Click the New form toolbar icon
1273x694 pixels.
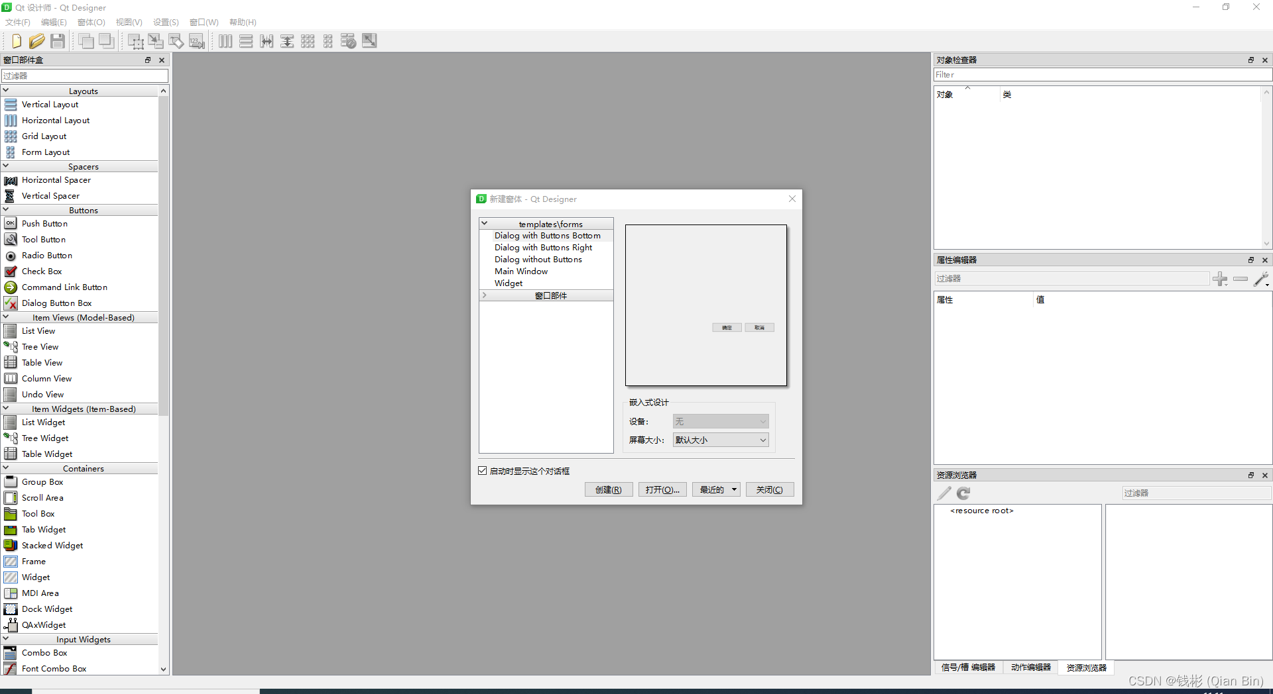(17, 41)
